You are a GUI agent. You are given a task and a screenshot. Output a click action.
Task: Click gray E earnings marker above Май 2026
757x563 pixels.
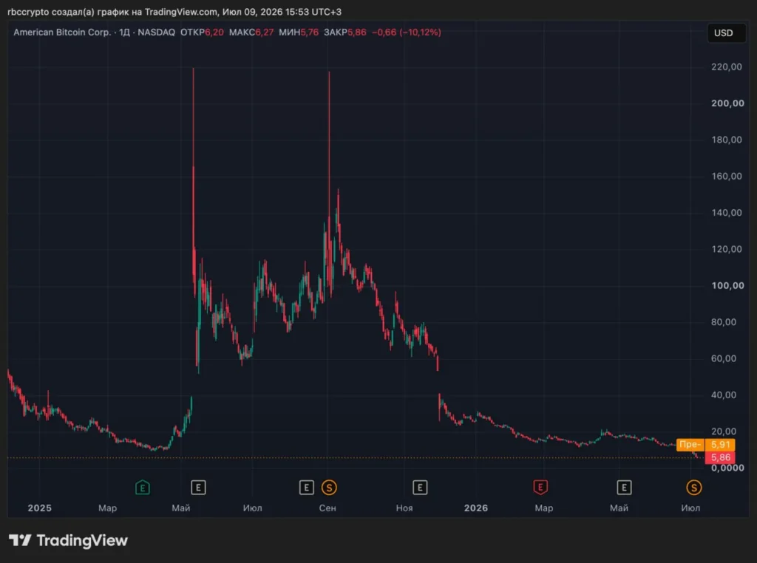click(624, 488)
